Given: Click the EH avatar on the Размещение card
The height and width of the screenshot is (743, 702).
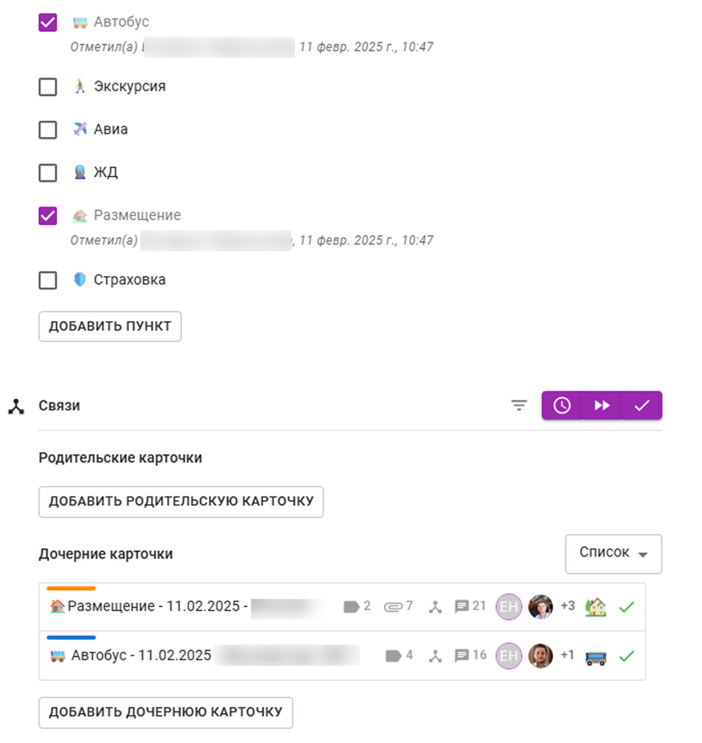Looking at the screenshot, I should tap(508, 606).
